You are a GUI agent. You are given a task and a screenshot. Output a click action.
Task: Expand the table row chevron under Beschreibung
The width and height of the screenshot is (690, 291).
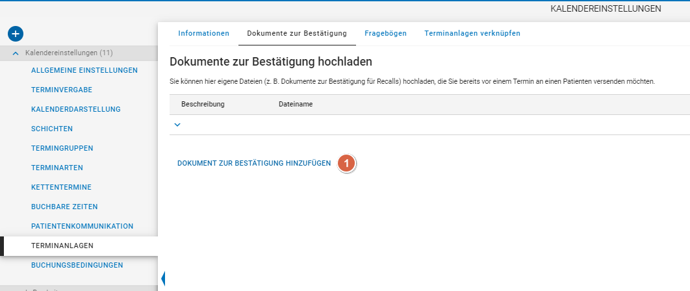177,125
